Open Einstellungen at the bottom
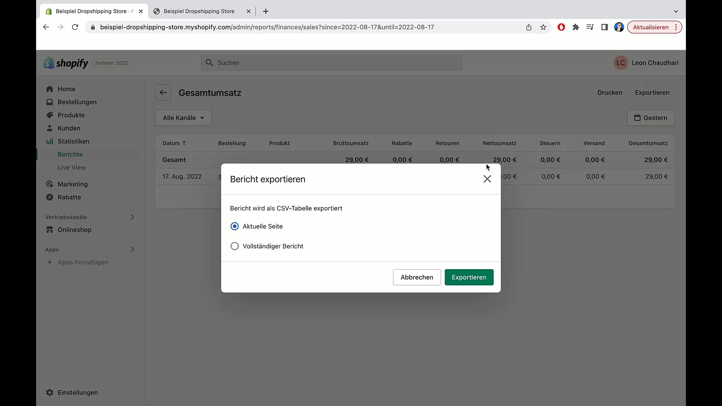 point(77,392)
